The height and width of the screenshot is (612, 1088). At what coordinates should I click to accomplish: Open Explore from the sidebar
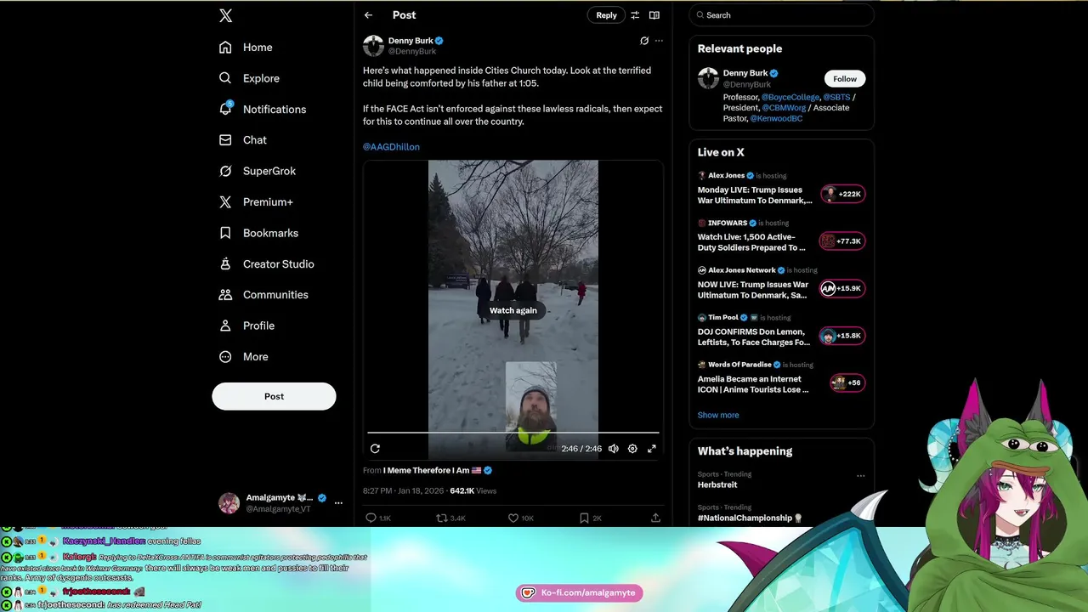pos(249,78)
